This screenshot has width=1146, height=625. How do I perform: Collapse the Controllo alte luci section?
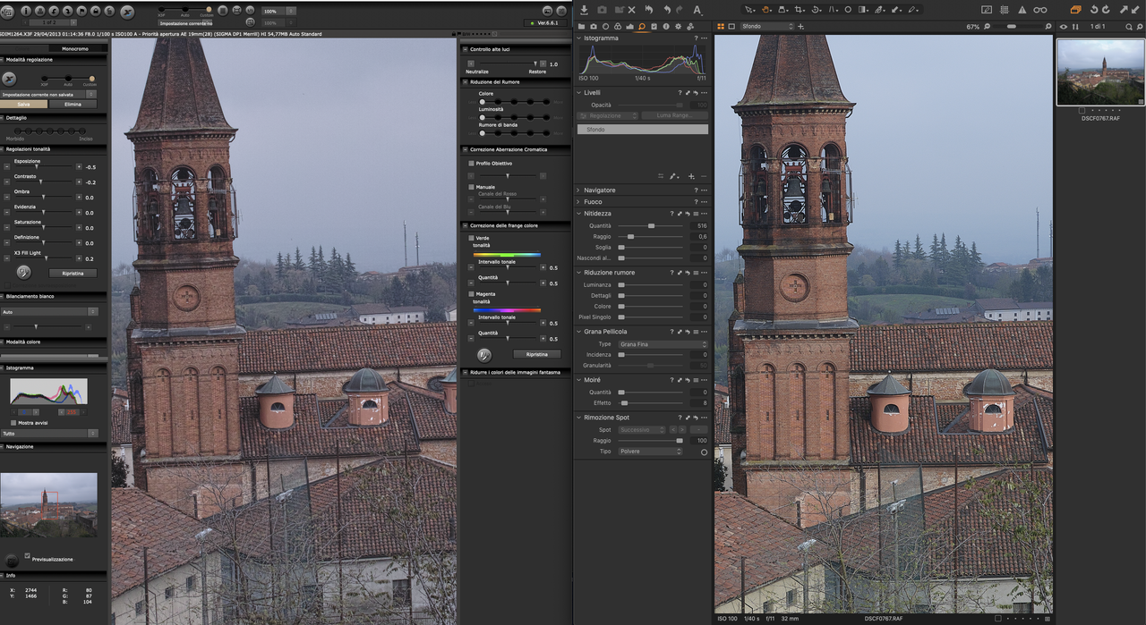click(466, 49)
